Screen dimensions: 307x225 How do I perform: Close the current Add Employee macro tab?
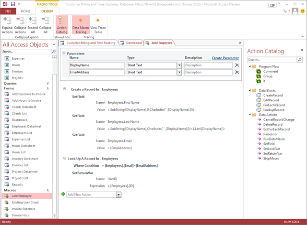pyautogui.click(x=240, y=43)
